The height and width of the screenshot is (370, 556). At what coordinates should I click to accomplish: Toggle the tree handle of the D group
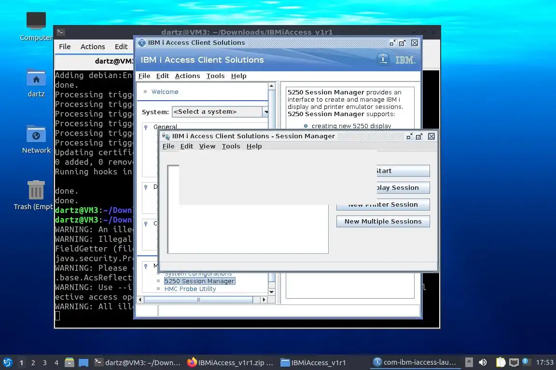pos(146,187)
